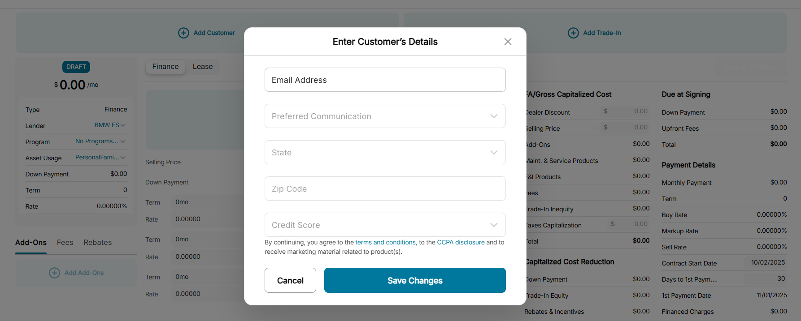Click the Add Customer plus icon
The height and width of the screenshot is (321, 801).
[183, 33]
